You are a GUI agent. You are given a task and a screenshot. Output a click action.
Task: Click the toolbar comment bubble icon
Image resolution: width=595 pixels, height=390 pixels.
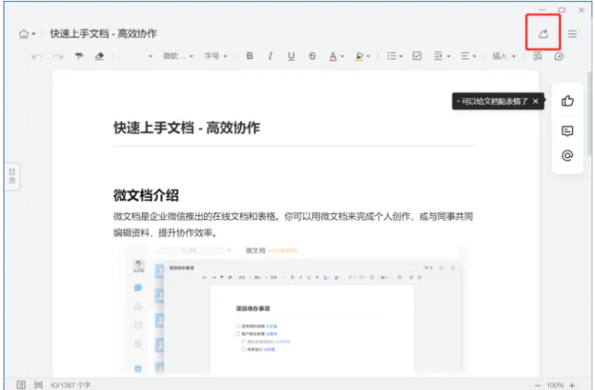pyautogui.click(x=559, y=56)
